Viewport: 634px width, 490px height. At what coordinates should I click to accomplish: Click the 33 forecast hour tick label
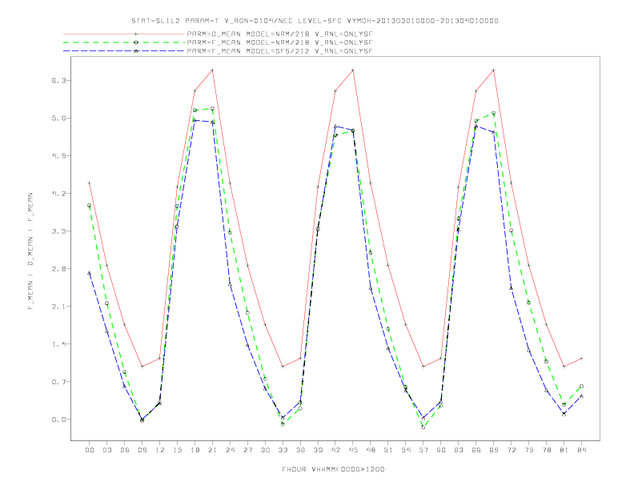pos(283,450)
